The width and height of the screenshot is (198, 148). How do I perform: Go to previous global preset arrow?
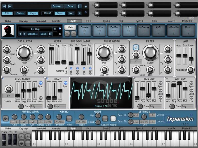point(4,6)
